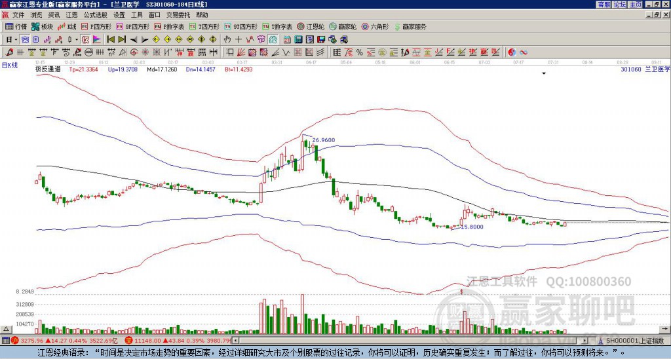This screenshot has height=359, width=671.
Task: Select the red pencil drawing tool
Action: pos(9,52)
